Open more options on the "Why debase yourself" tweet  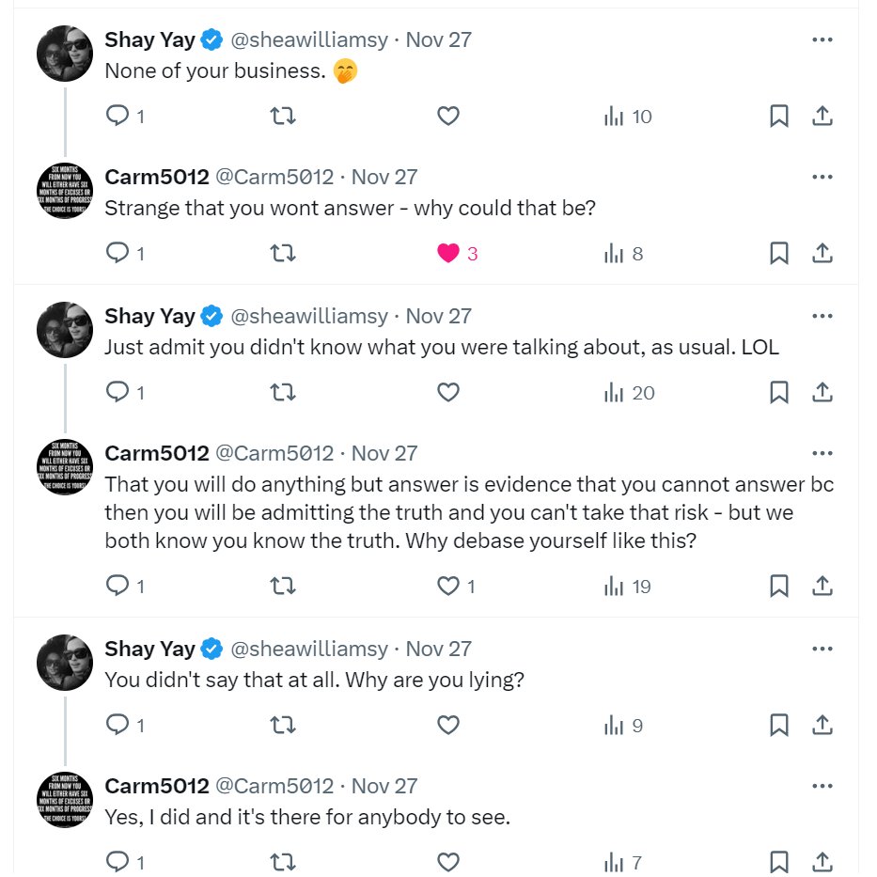(x=822, y=453)
